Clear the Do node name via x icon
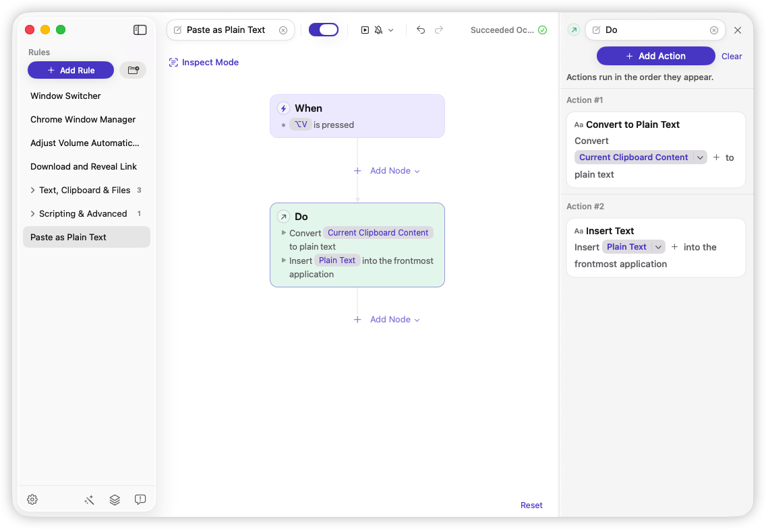This screenshot has height=529, width=766. (x=713, y=30)
